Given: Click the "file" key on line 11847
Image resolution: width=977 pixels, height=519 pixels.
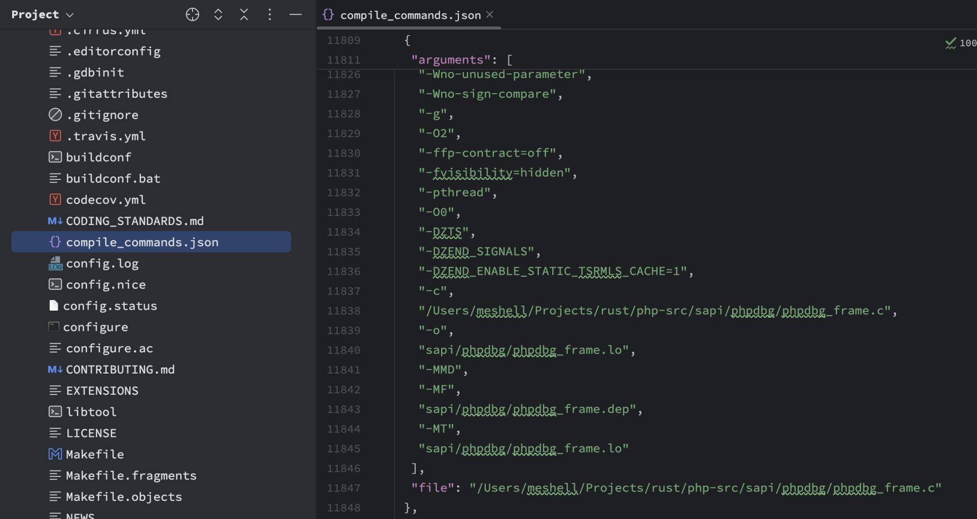Looking at the screenshot, I should click(432, 488).
